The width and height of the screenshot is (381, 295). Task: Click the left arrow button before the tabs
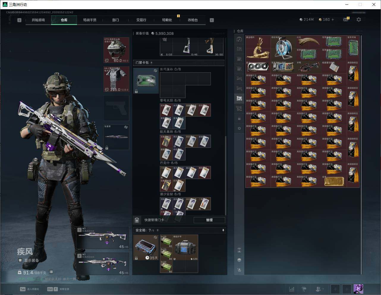click(19, 20)
